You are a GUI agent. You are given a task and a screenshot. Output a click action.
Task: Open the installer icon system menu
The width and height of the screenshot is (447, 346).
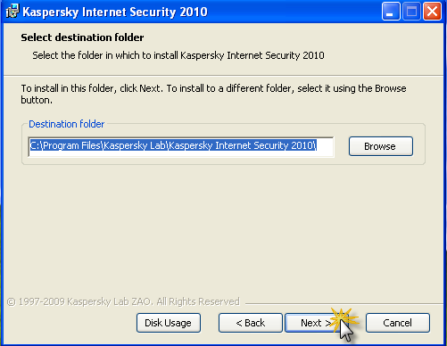click(12, 12)
